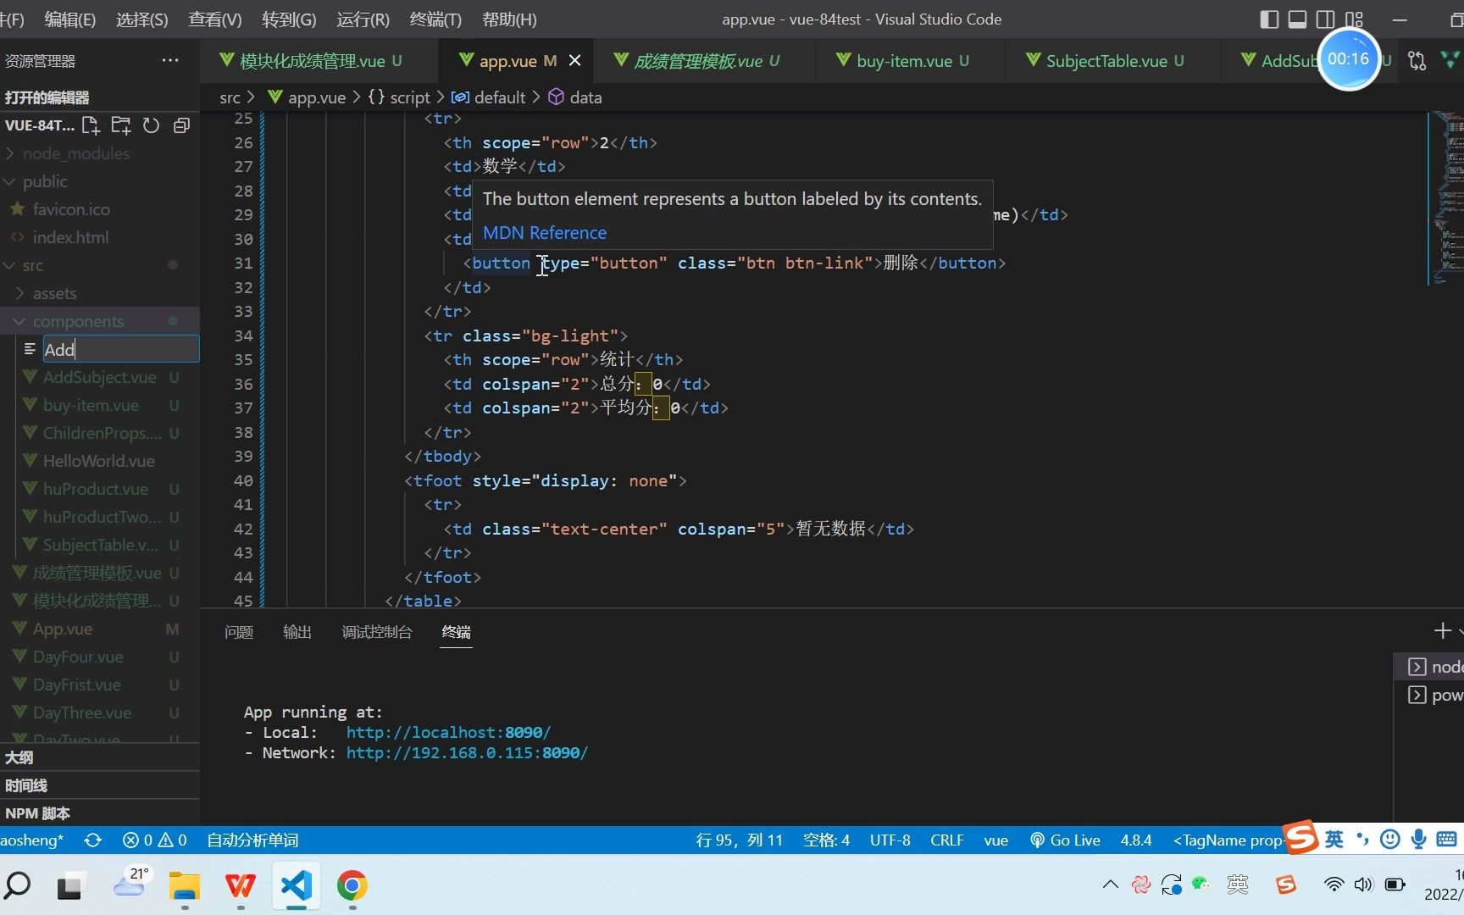This screenshot has height=915, width=1464.
Task: Open index.html in the file tree
Action: (x=100, y=237)
